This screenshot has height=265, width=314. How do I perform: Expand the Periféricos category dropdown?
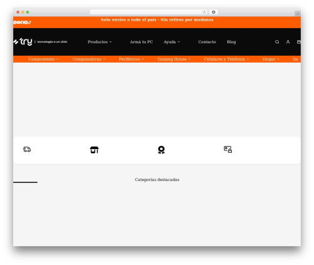tap(131, 60)
